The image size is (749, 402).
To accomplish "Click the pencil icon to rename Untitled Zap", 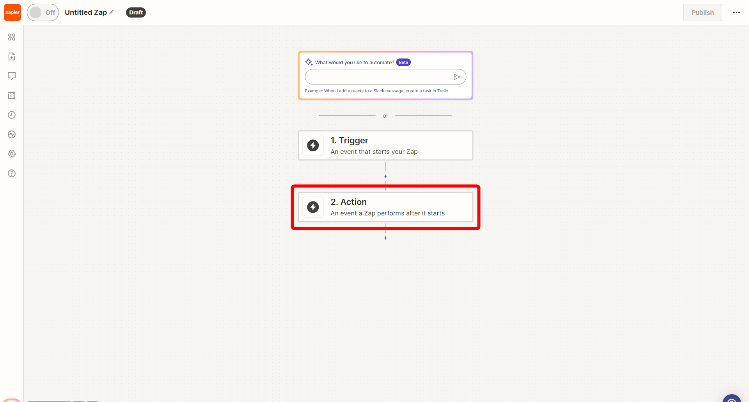I will [112, 12].
